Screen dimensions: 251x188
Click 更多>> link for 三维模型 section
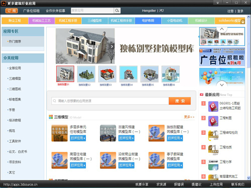pyautogui.click(x=189, y=117)
